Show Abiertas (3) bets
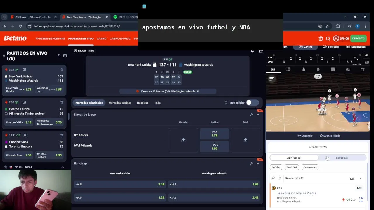This screenshot has width=374, height=210. pos(294,158)
